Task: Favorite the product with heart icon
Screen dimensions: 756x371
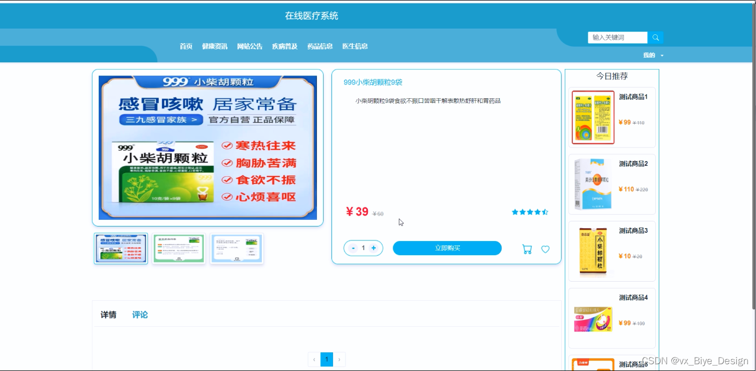Action: pyautogui.click(x=545, y=249)
